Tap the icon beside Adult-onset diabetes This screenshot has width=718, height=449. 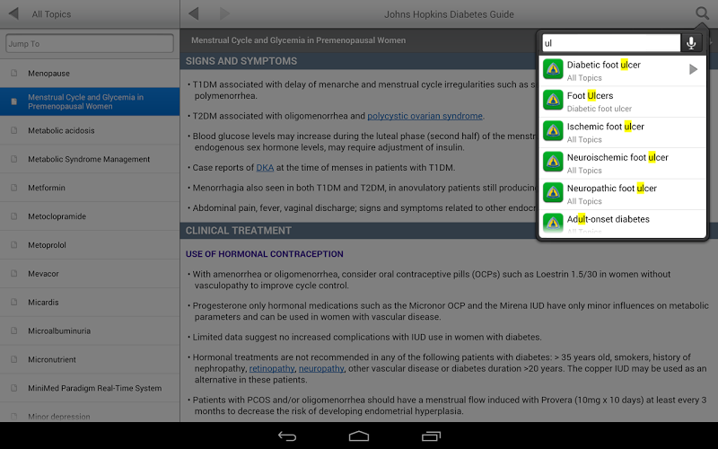tap(553, 223)
